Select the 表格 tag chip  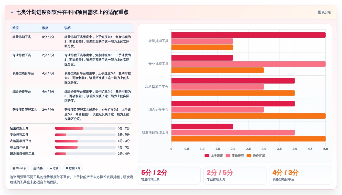tap(38, 168)
